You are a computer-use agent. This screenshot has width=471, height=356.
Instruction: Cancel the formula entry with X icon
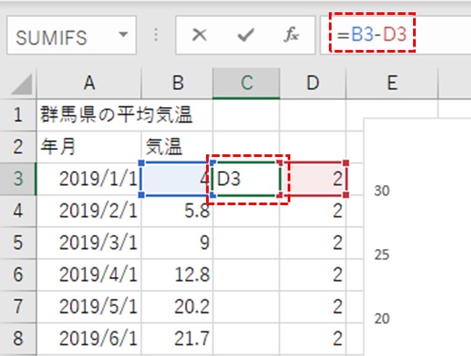(199, 34)
